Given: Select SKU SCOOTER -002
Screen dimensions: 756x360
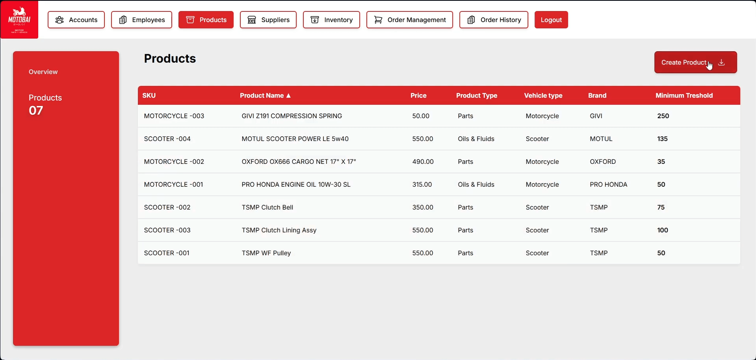Looking at the screenshot, I should 167,207.
